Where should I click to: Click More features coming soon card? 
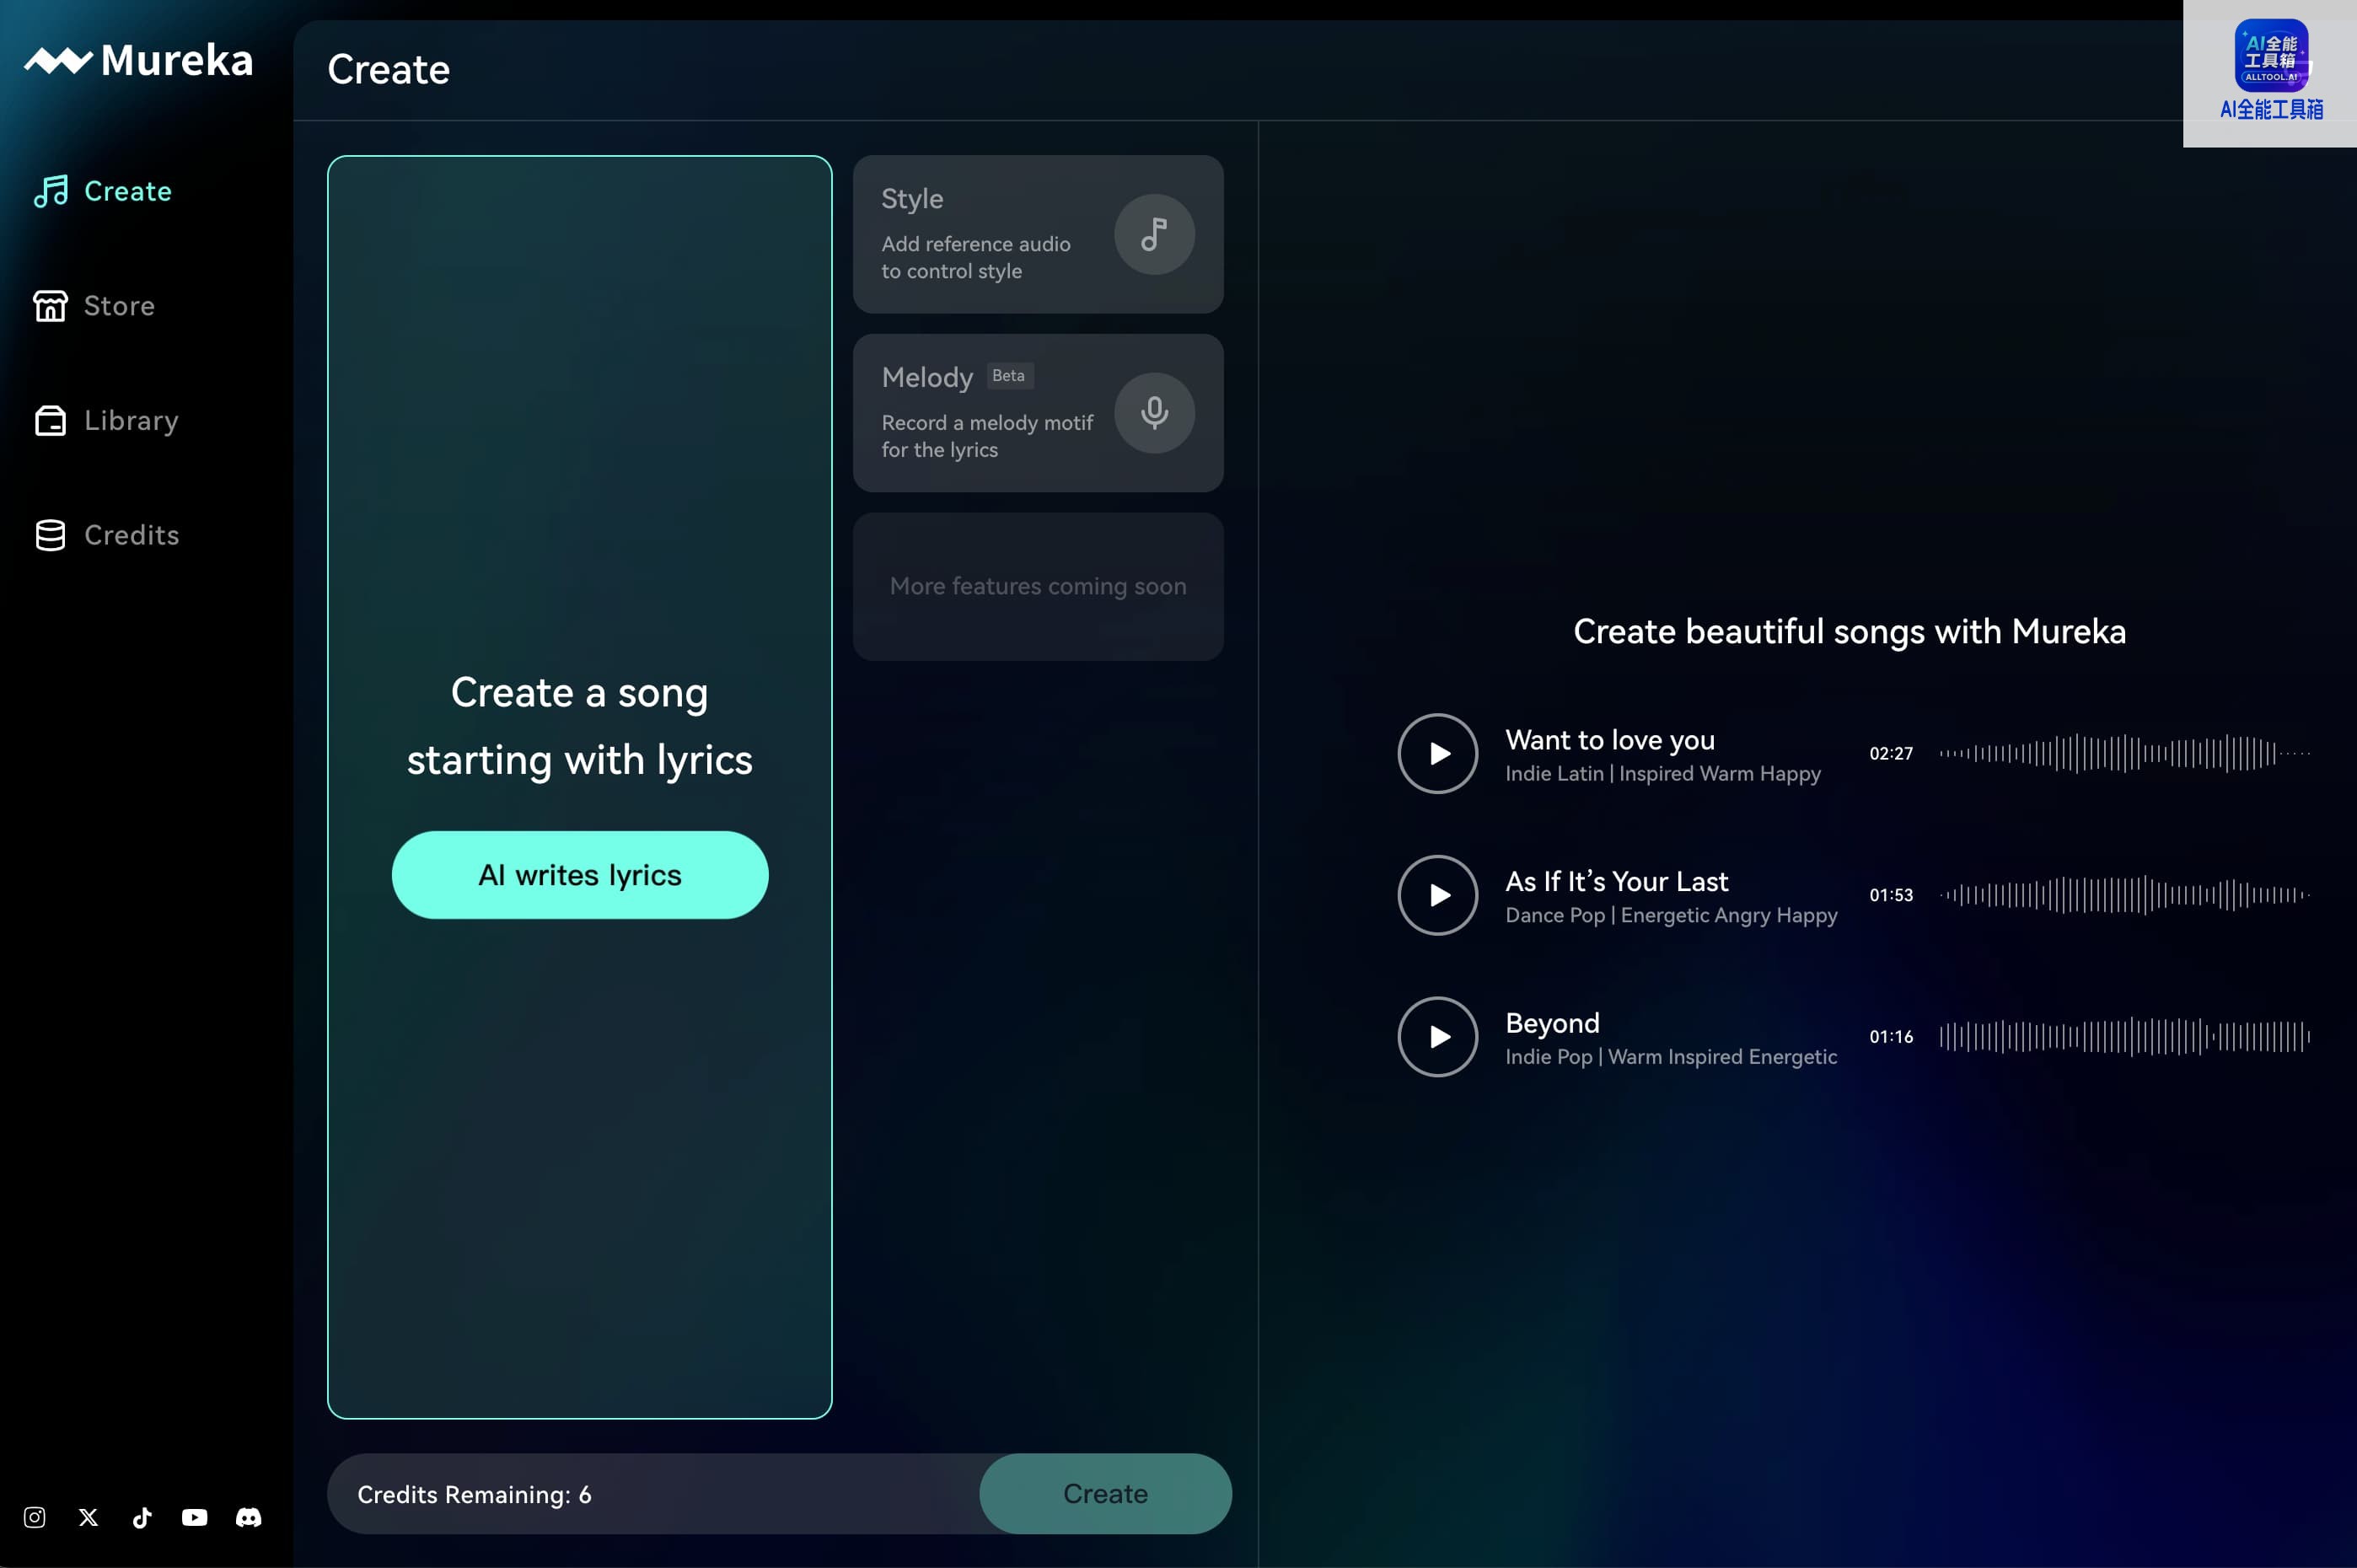click(1038, 587)
